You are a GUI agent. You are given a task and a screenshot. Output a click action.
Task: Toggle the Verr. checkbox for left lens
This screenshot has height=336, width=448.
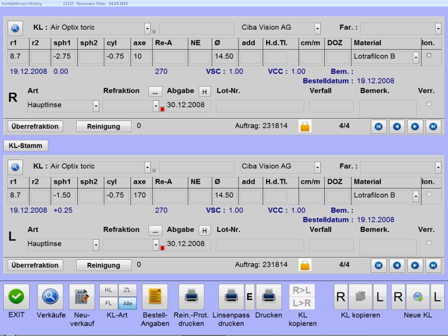[429, 242]
